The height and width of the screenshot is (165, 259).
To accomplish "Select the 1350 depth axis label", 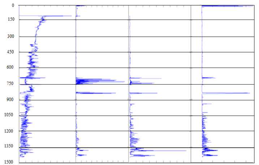I will [9, 146].
